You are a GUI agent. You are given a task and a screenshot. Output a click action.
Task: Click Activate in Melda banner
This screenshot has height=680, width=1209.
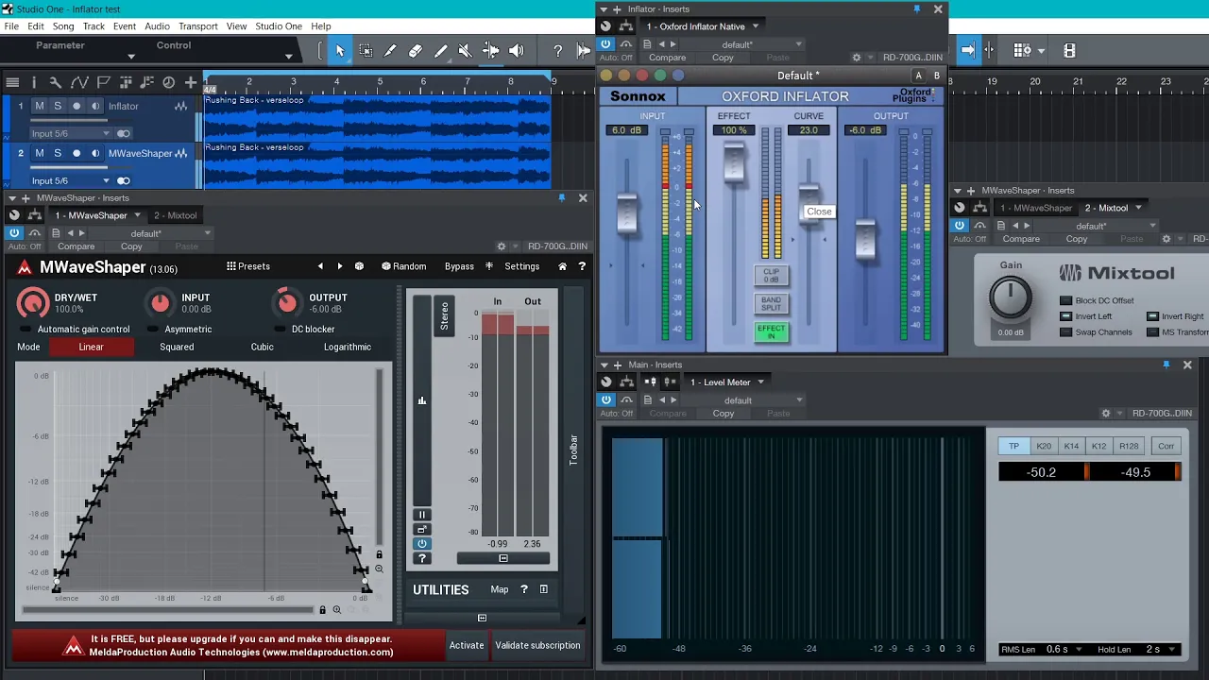pos(467,645)
